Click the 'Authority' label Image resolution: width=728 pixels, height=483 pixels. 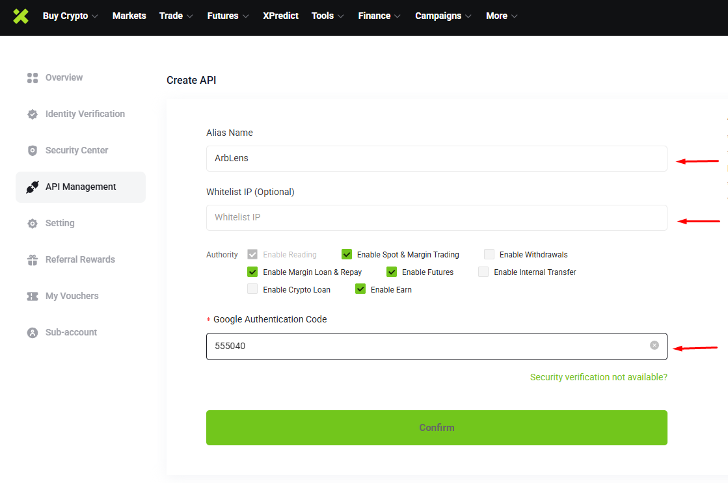pyautogui.click(x=222, y=255)
